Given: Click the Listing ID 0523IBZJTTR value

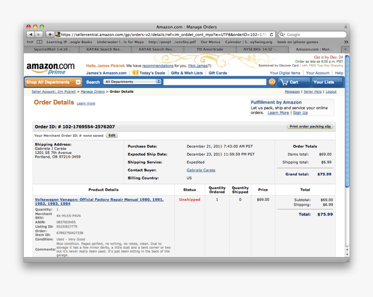Looking at the screenshot, I should [x=67, y=227].
